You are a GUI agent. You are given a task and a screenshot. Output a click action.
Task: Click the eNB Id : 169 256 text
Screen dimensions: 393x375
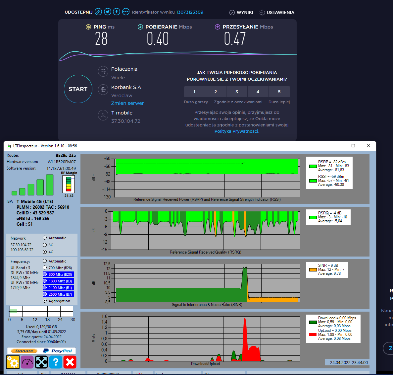click(x=33, y=218)
